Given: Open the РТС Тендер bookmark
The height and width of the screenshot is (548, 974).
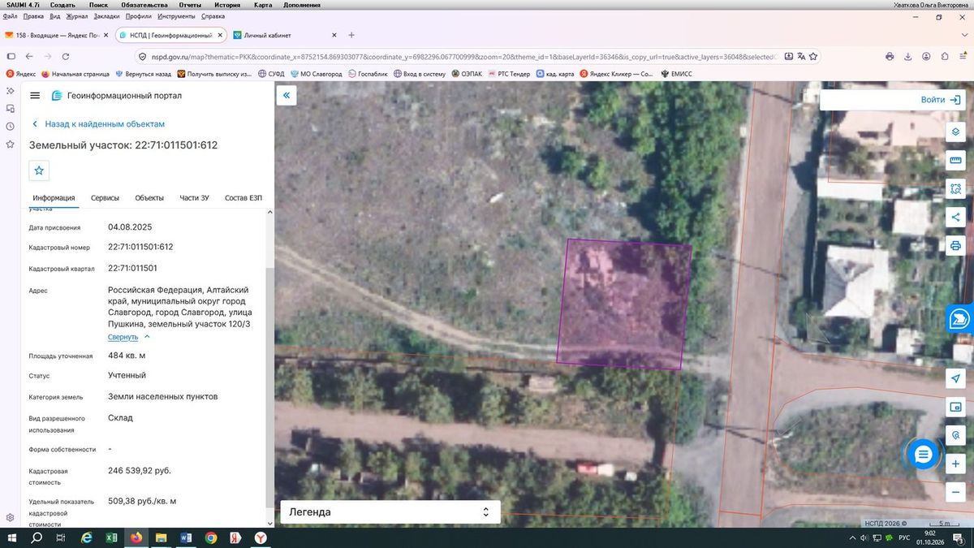Looking at the screenshot, I should pyautogui.click(x=508, y=74).
